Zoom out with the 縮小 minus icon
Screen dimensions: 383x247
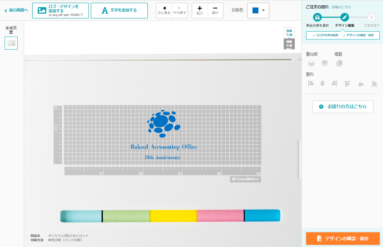(215, 10)
